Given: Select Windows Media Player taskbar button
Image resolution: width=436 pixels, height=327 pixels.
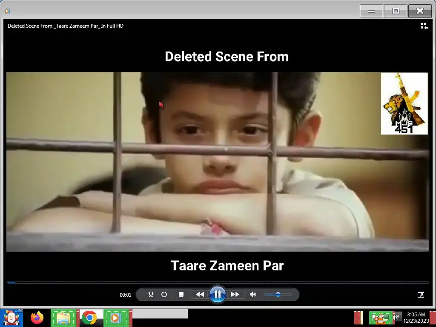Looking at the screenshot, I should tap(115, 318).
